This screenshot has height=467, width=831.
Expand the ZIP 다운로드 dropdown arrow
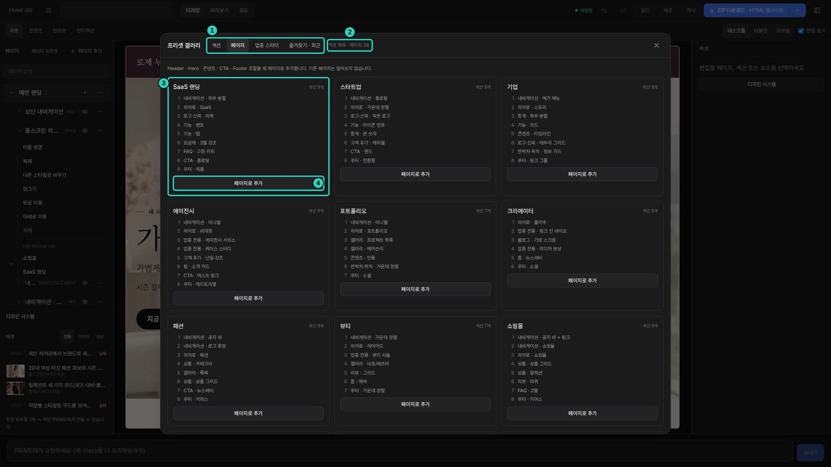coord(797,10)
